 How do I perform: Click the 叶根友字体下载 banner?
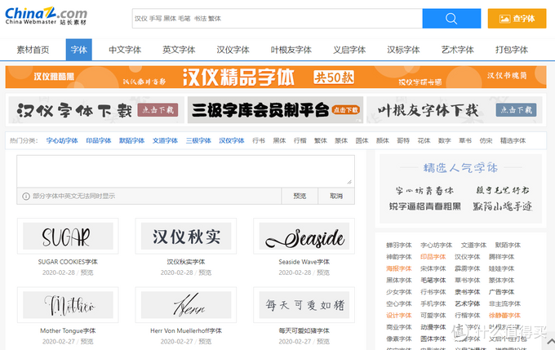point(455,110)
